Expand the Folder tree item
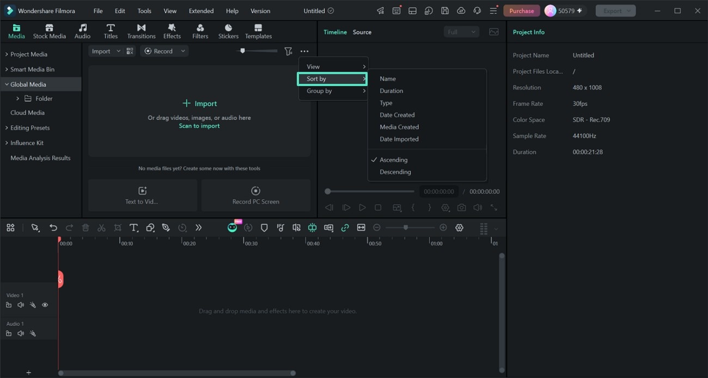 (17, 99)
